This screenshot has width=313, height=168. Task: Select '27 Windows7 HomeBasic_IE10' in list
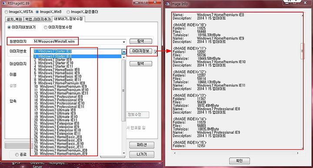(x=77, y=144)
